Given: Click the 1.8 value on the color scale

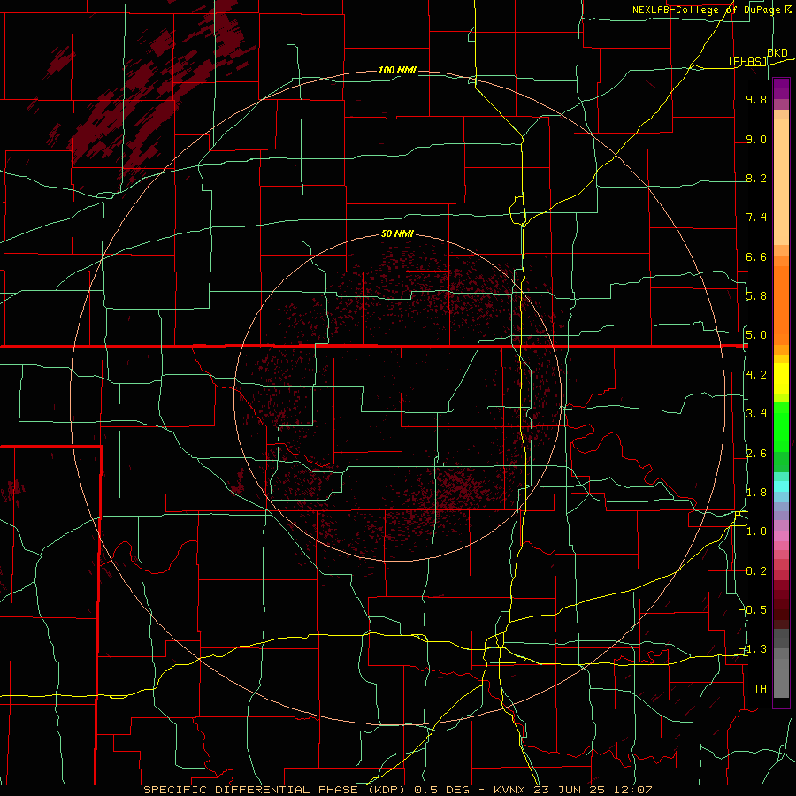Looking at the screenshot, I should (x=756, y=493).
